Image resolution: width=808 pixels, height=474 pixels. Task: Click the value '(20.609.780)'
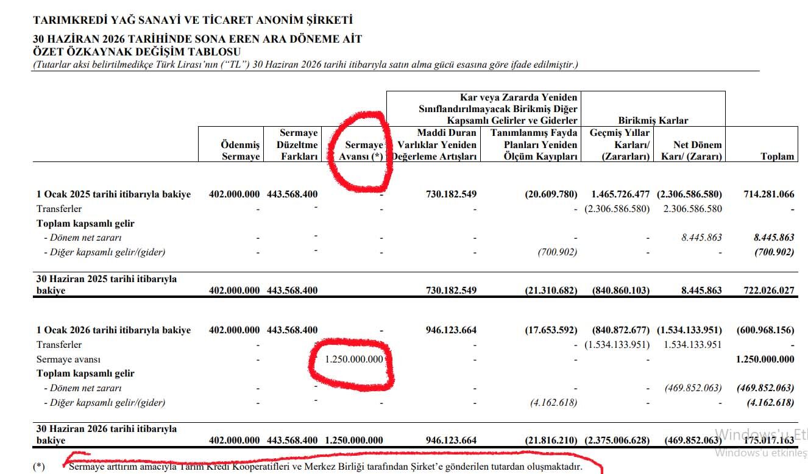[551, 194]
